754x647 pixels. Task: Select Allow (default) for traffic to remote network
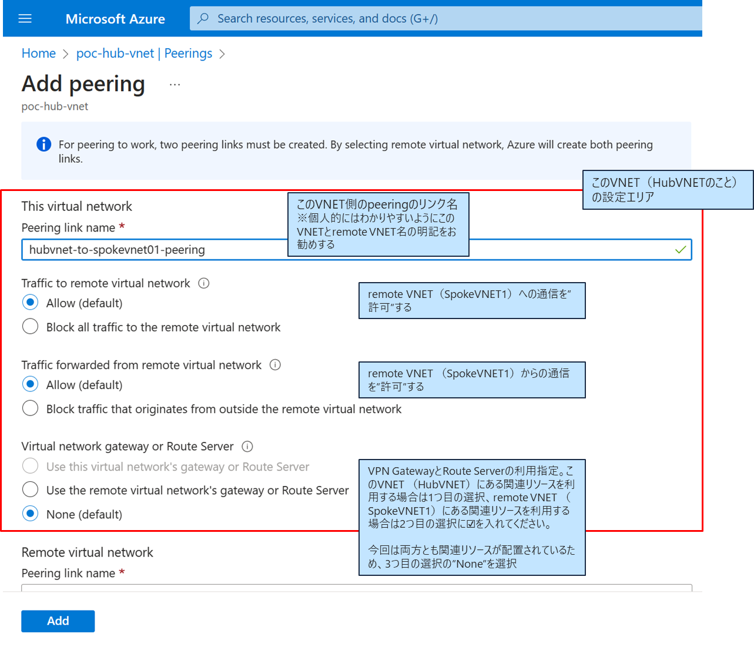[x=30, y=303]
